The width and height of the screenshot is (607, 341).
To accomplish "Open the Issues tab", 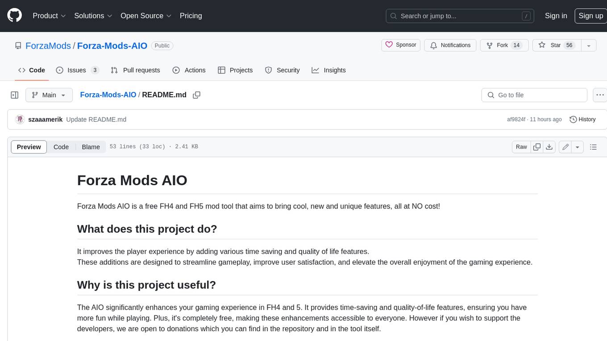I will click(77, 70).
